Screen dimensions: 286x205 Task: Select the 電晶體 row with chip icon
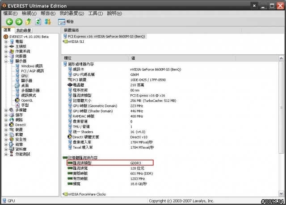106,85
